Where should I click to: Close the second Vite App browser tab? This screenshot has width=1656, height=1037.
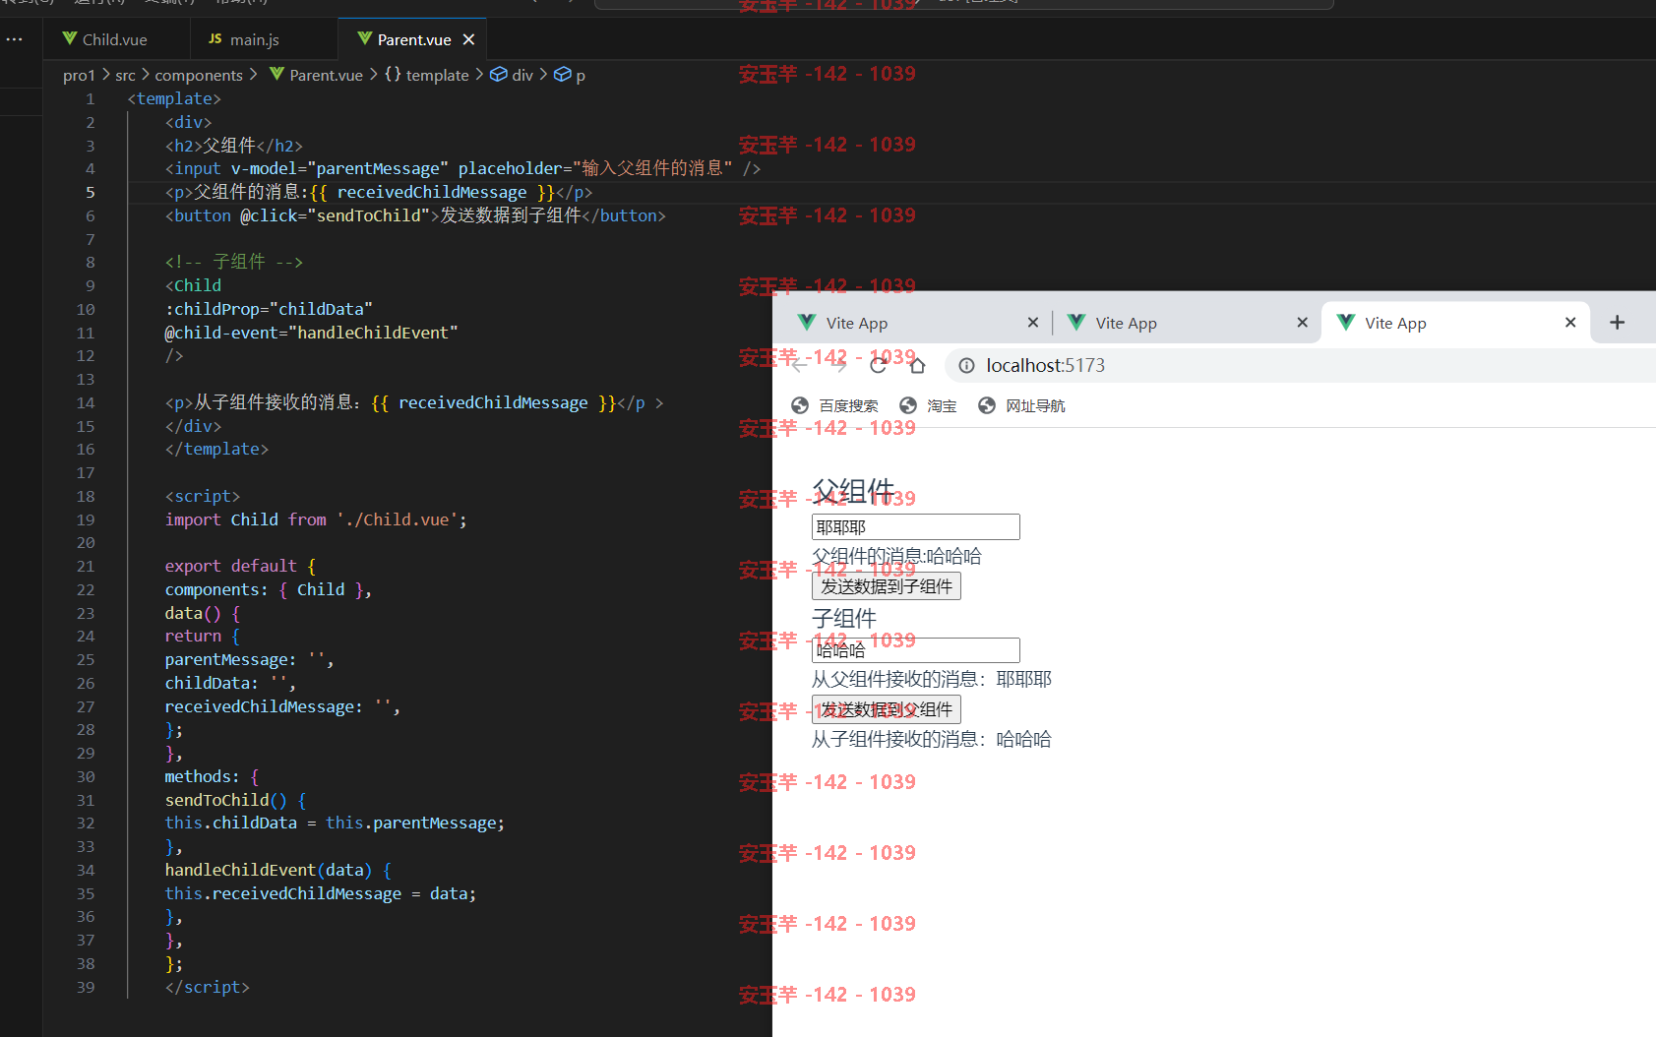point(1302,323)
